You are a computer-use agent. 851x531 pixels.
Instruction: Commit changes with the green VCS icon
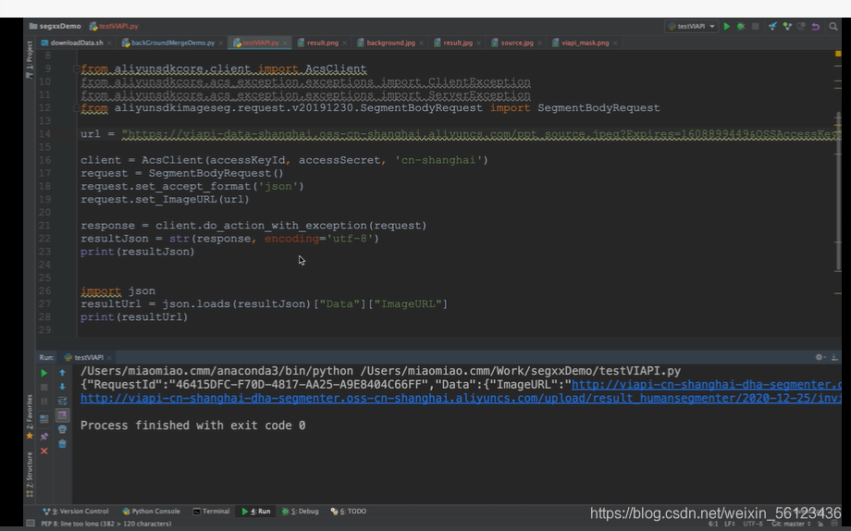(787, 26)
